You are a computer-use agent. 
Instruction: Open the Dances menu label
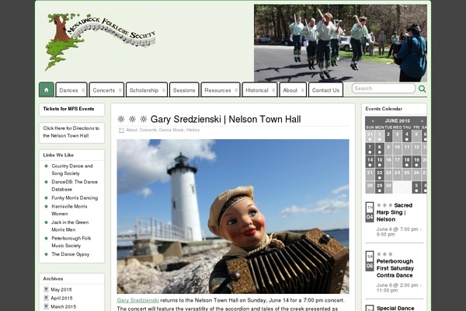pos(68,90)
